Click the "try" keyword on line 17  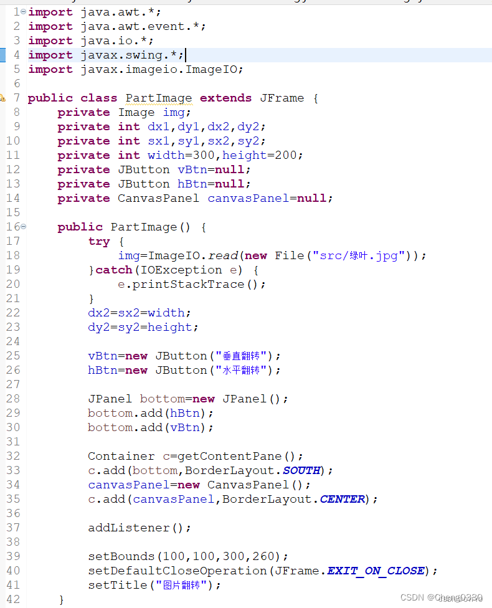pos(99,242)
